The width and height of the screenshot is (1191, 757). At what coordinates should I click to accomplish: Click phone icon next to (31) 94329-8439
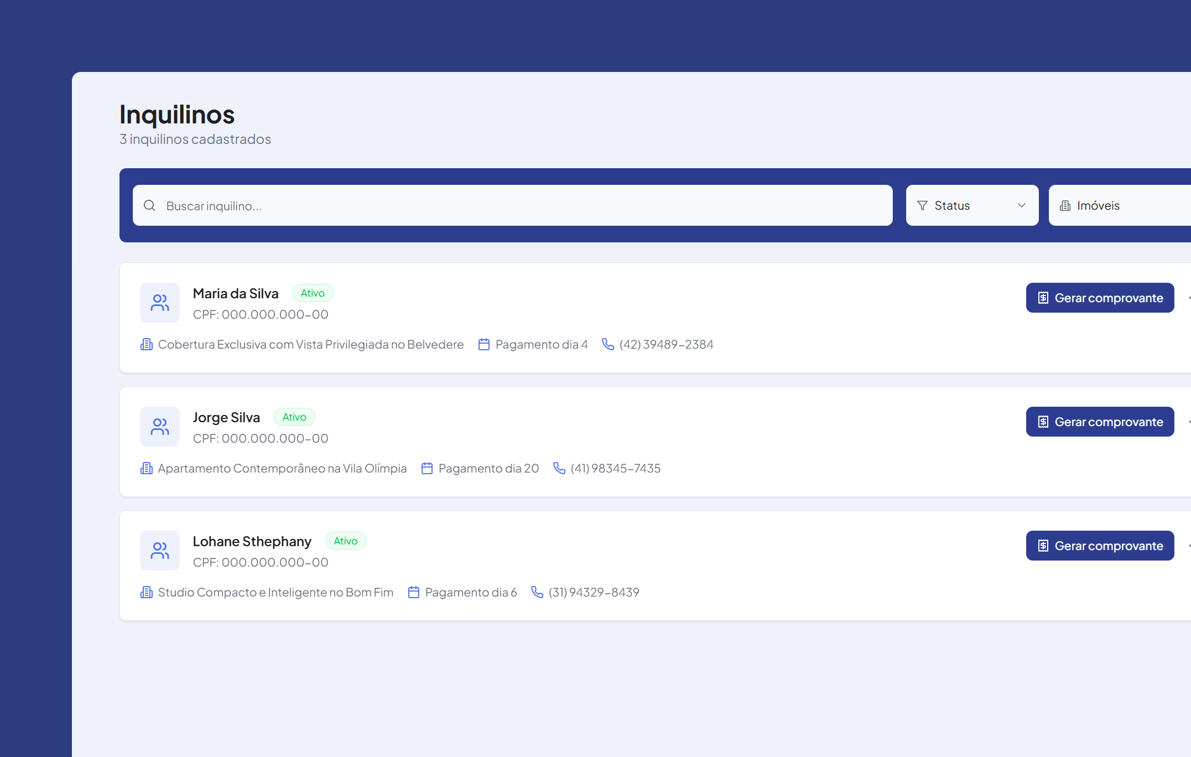point(537,592)
